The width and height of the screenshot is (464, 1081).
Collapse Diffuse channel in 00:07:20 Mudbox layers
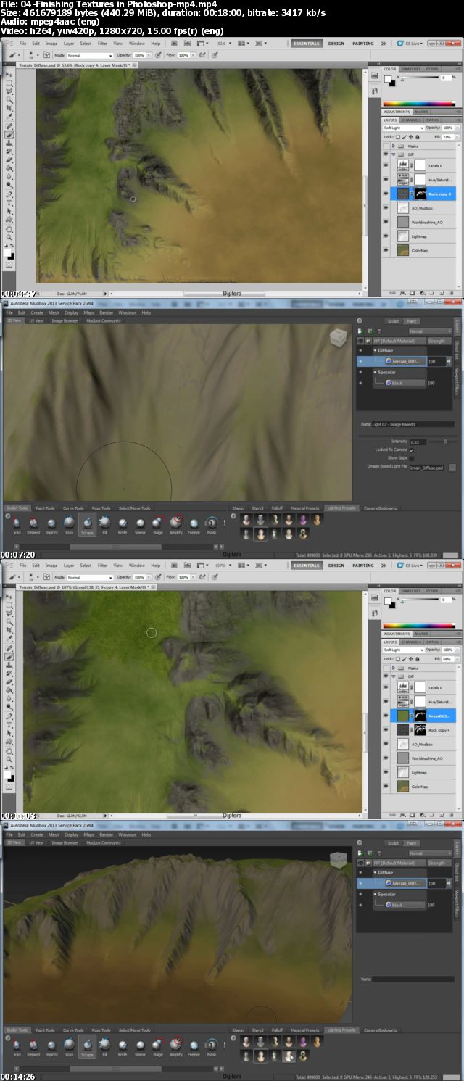376,350
